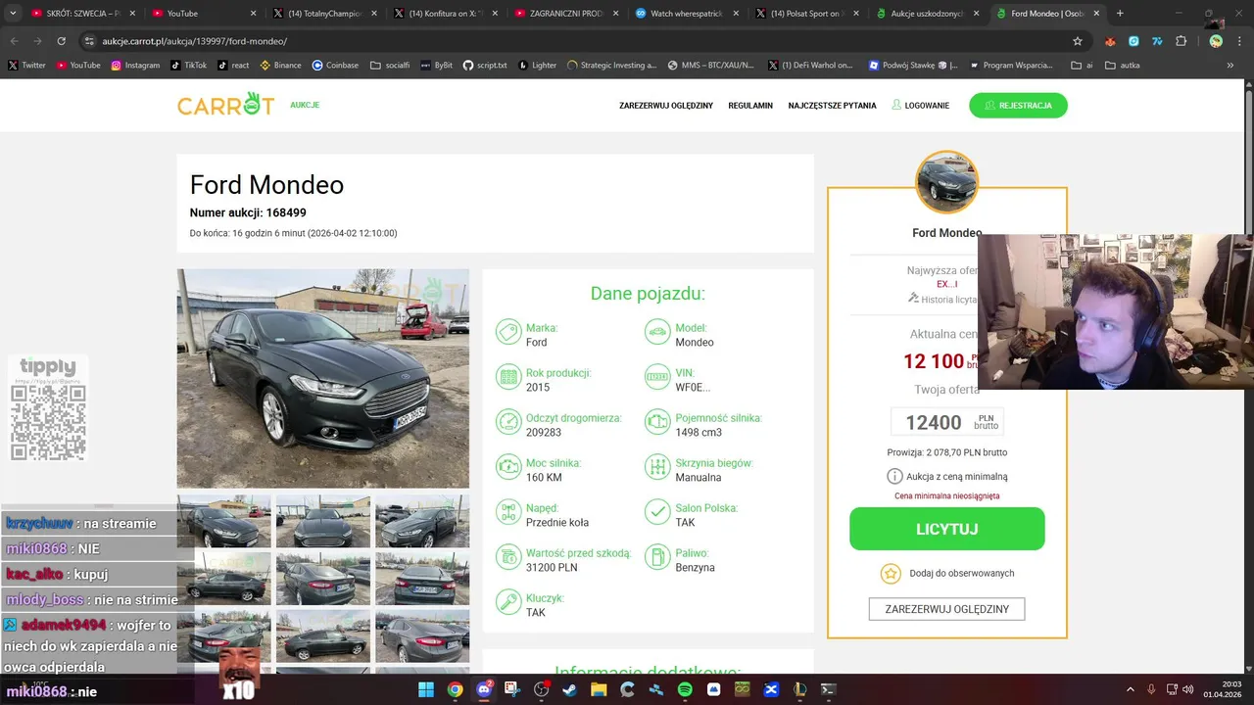Click the Pojemność silnika engine icon
This screenshot has width=1254, height=705.
(657, 424)
